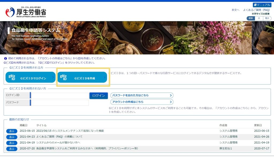
Task: Focus the パスワード input field
Action: pyautogui.click(x=60, y=102)
